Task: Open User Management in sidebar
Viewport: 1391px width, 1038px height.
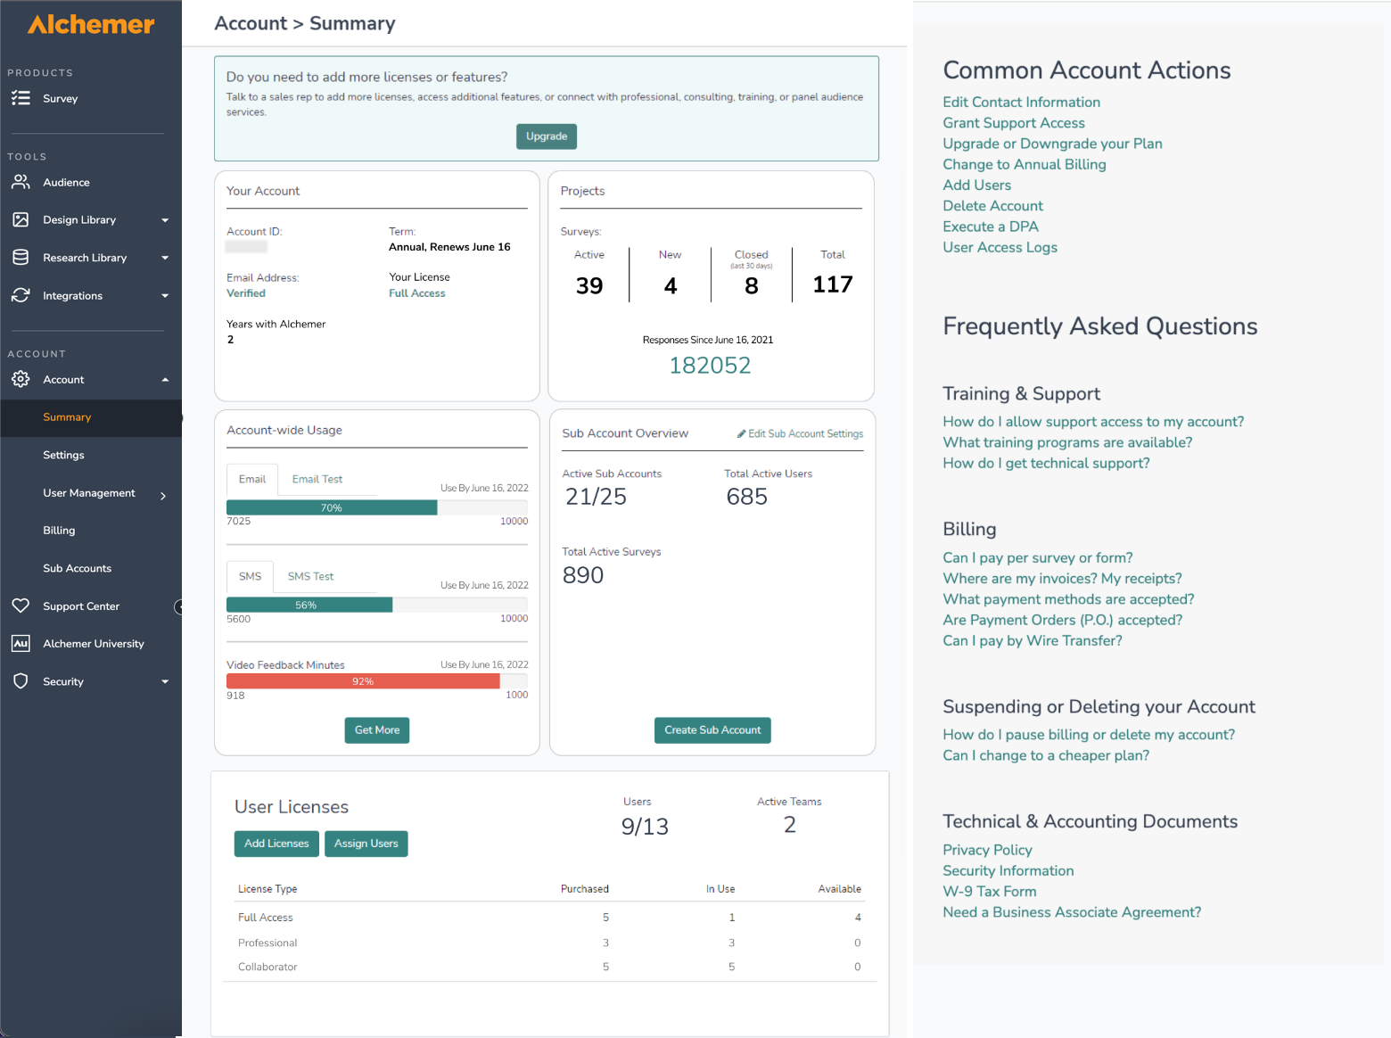Action: point(89,493)
